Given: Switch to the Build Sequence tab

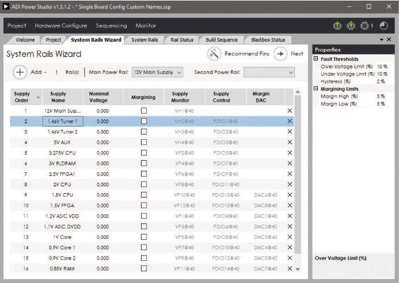Looking at the screenshot, I should 221,40.
